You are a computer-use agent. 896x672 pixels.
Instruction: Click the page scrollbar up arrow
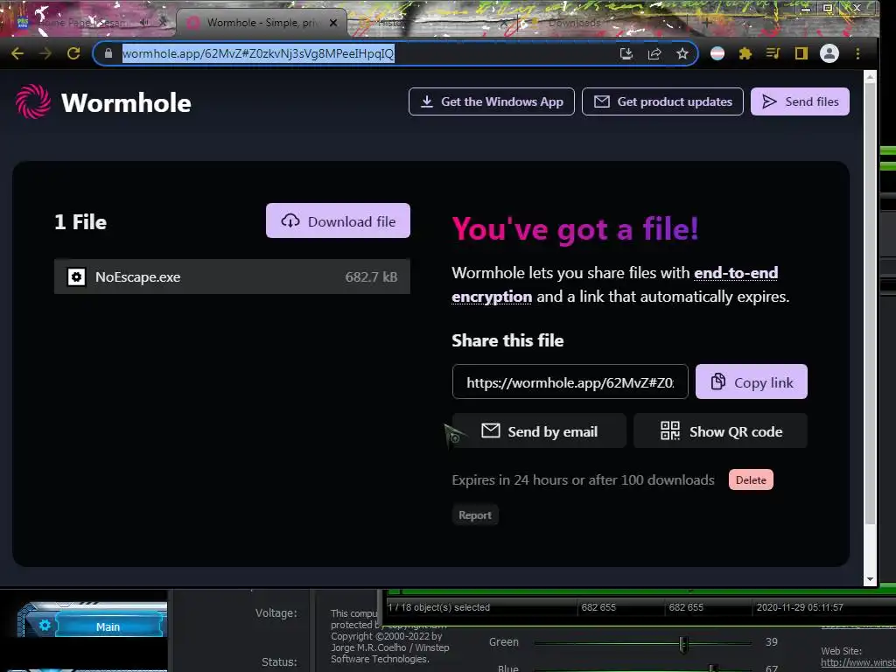click(x=870, y=76)
